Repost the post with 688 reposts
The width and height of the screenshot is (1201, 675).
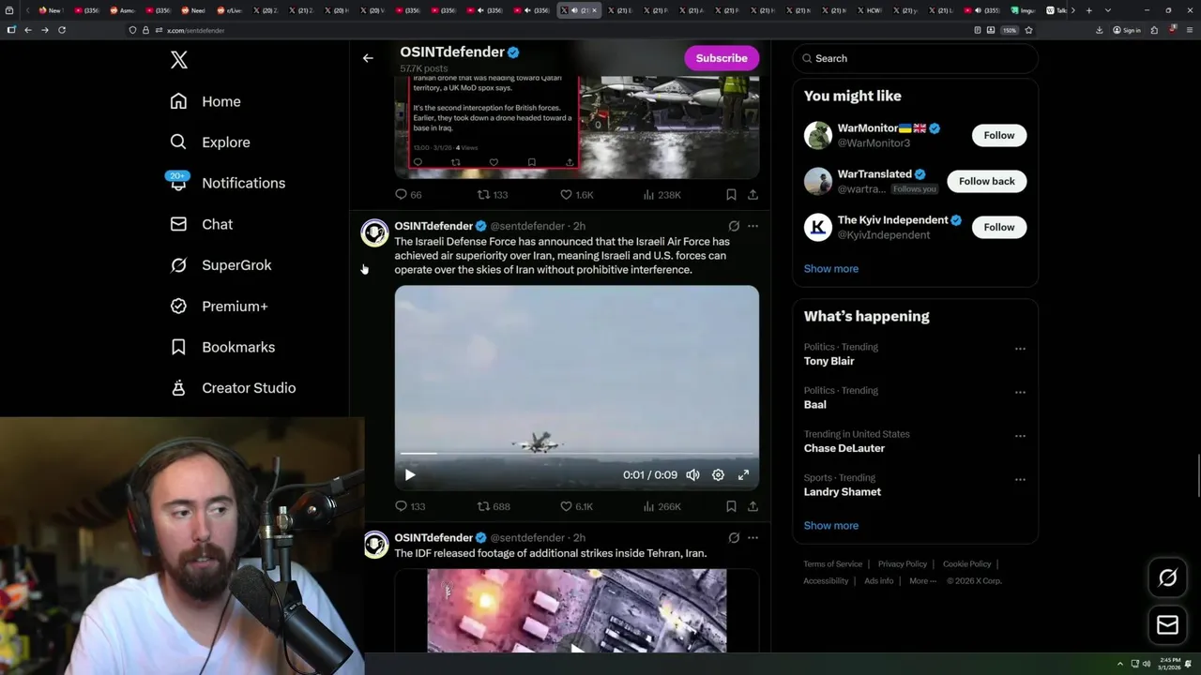coord(494,506)
